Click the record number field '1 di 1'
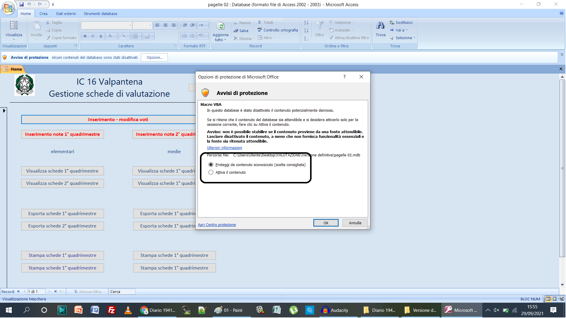This screenshot has width=566, height=318. pos(36,292)
